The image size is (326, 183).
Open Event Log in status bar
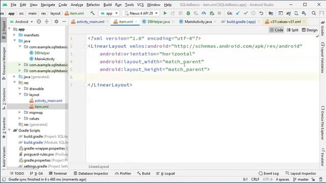click(x=268, y=173)
